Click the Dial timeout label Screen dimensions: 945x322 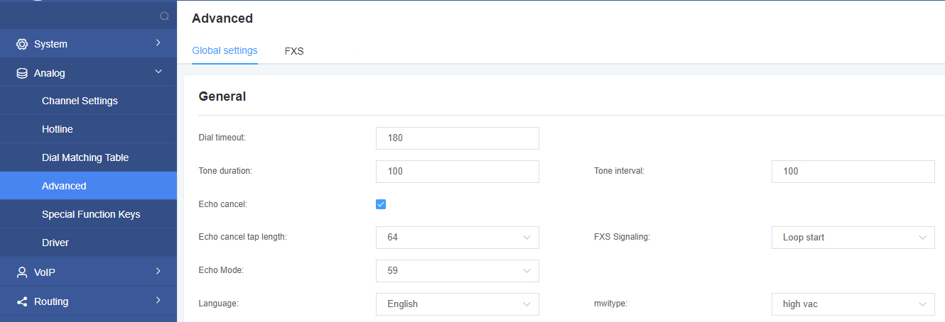pyautogui.click(x=222, y=138)
